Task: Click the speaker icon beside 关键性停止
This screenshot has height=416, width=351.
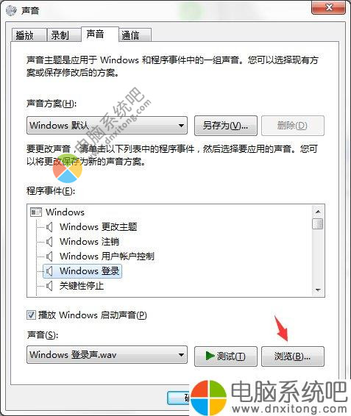Action: click(x=49, y=286)
